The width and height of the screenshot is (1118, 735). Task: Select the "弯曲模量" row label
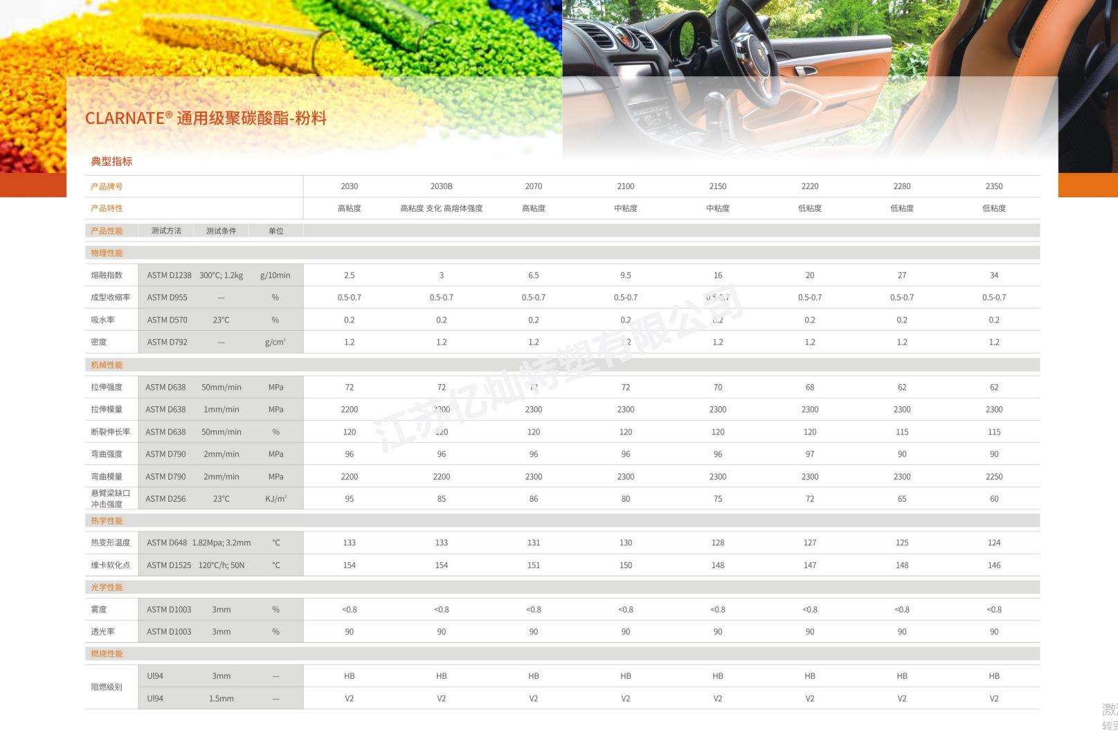[x=107, y=476]
